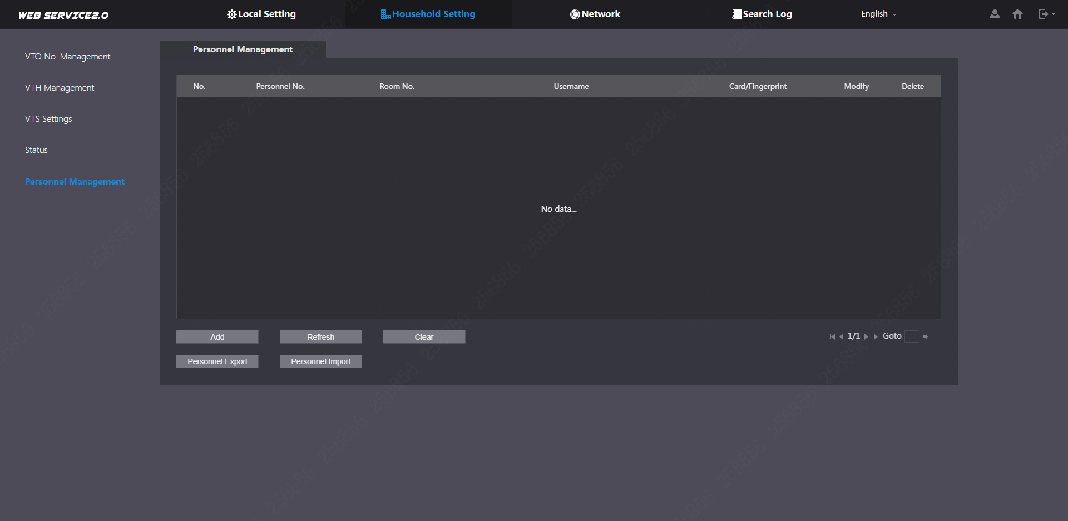Click the Goto confirm arrow
Viewport: 1068px width, 521px height.
click(926, 337)
